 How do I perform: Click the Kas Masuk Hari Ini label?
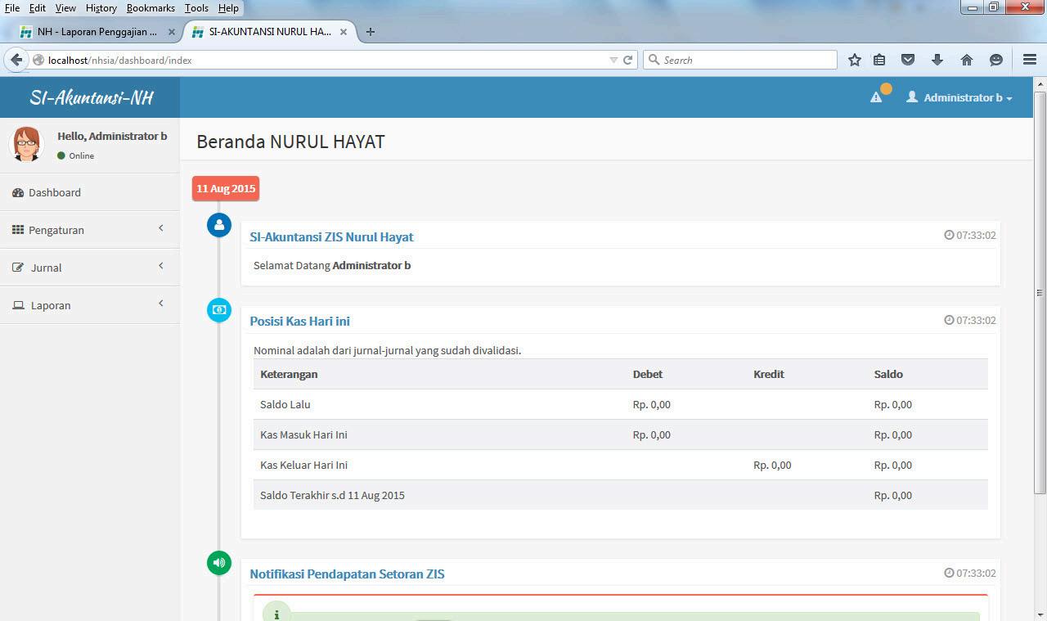pos(303,434)
